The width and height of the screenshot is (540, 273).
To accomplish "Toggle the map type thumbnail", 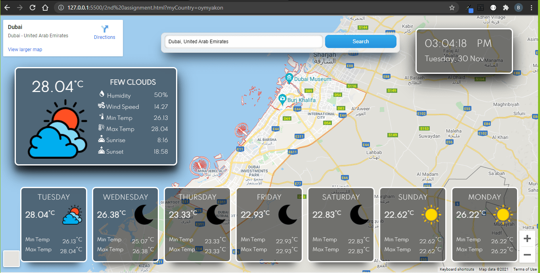I will coord(11,258).
